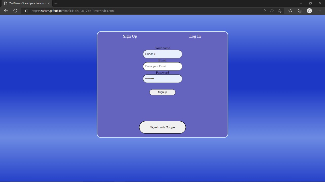Switch to Log In tab

pyautogui.click(x=195, y=36)
